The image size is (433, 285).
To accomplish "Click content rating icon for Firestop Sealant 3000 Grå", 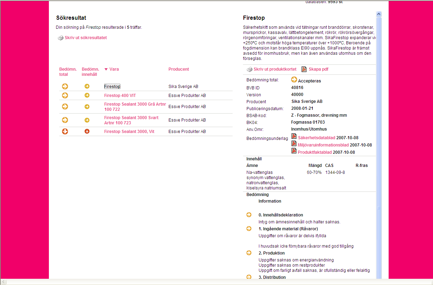I will (x=87, y=106).
